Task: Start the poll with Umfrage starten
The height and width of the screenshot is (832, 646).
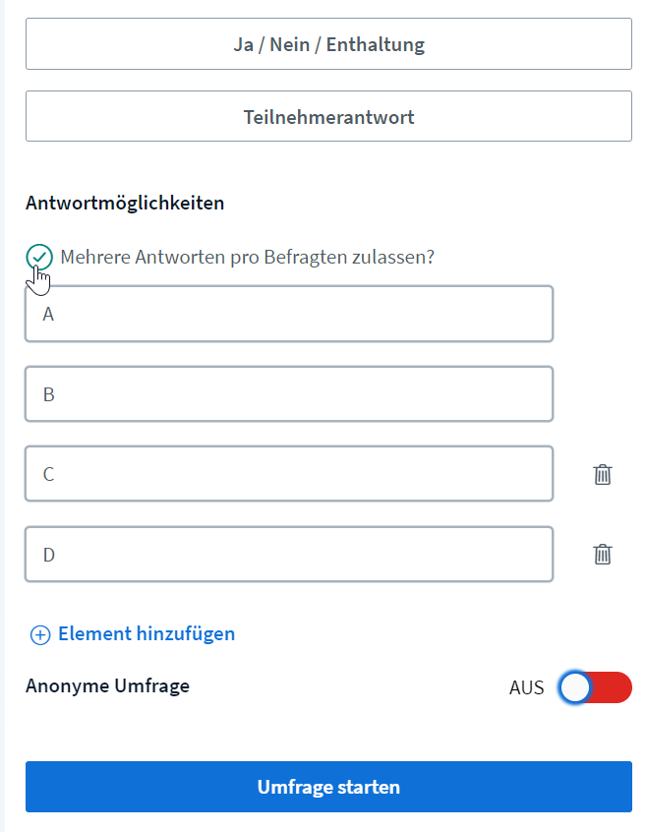Action: click(x=328, y=787)
